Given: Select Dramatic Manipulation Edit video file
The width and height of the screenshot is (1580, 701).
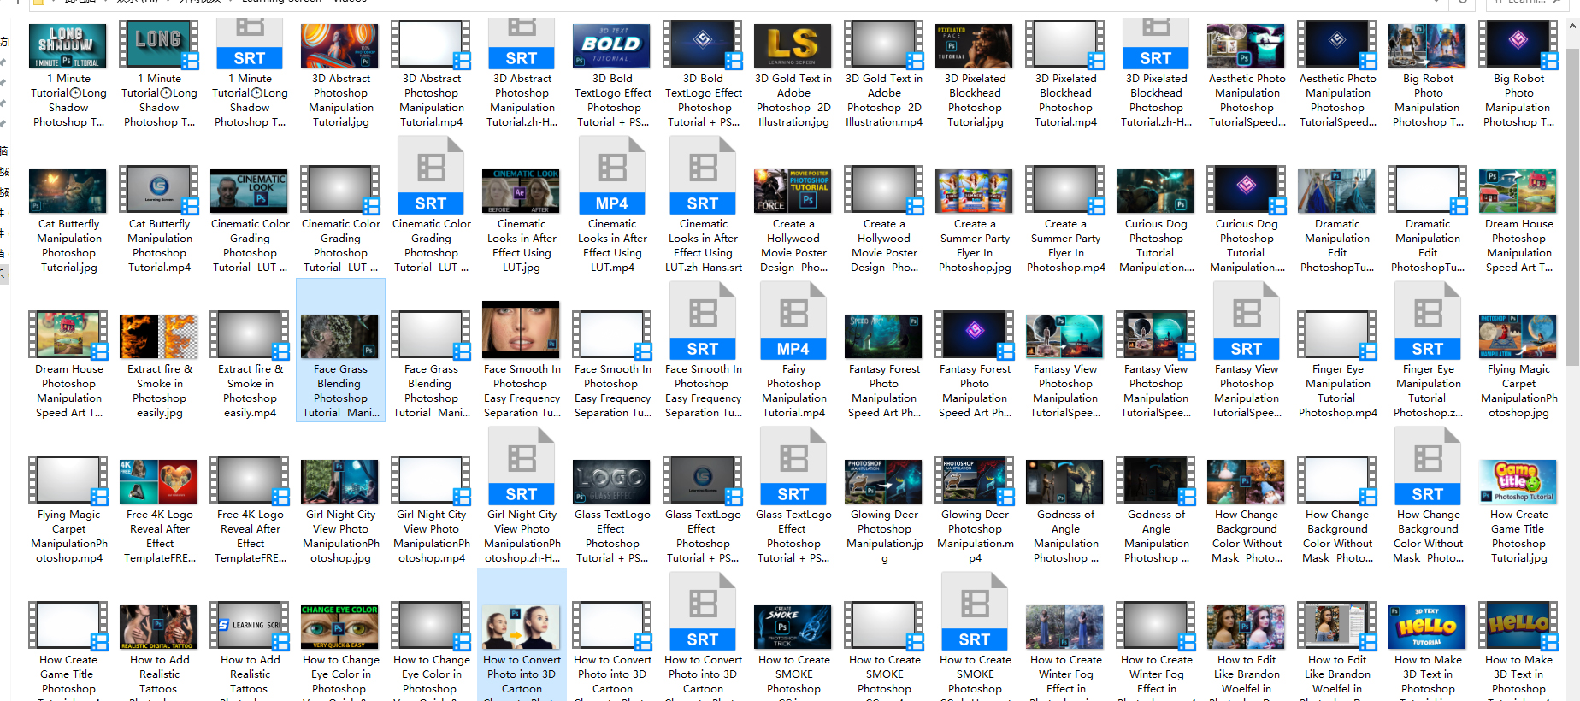Looking at the screenshot, I should tap(1428, 191).
